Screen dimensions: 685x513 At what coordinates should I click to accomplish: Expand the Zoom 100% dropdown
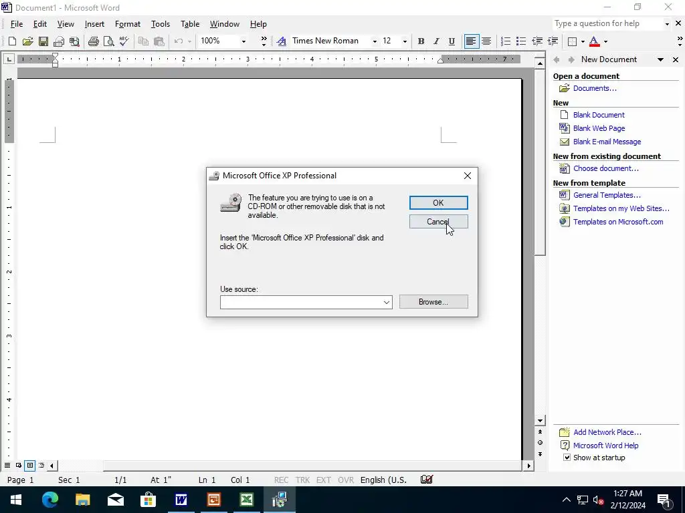(x=243, y=41)
